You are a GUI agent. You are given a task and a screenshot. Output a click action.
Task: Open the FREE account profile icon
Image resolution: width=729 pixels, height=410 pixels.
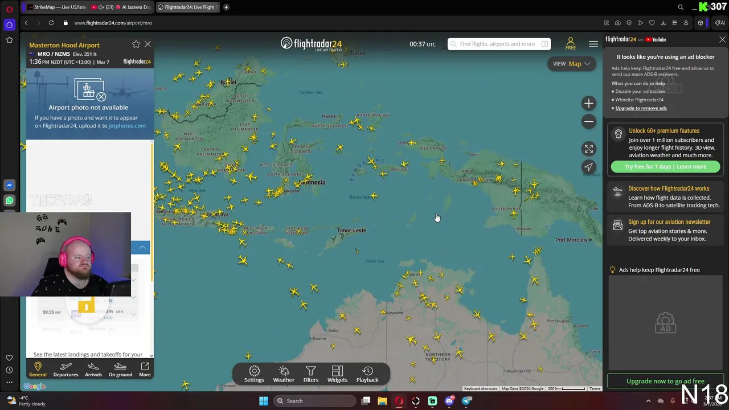click(570, 44)
